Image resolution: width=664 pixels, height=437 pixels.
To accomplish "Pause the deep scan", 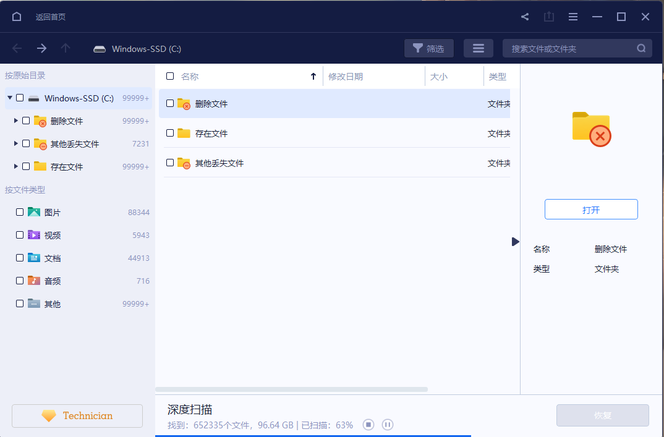I will pyautogui.click(x=388, y=425).
